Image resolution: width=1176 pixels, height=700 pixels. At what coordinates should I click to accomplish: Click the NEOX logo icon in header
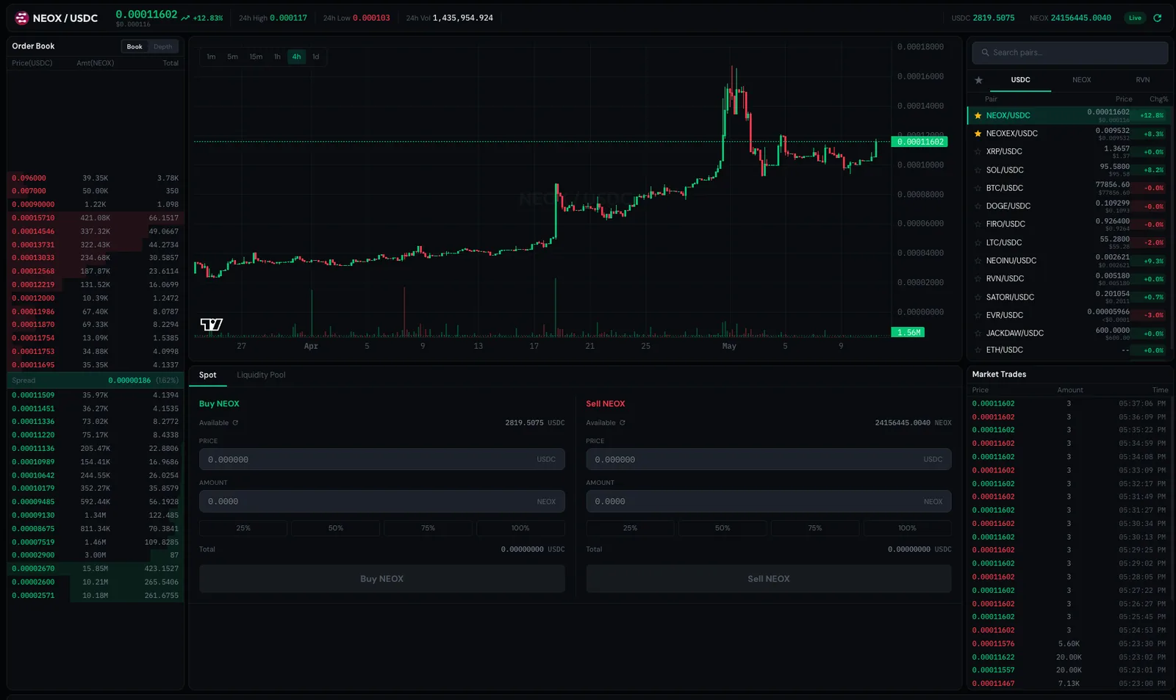click(21, 18)
